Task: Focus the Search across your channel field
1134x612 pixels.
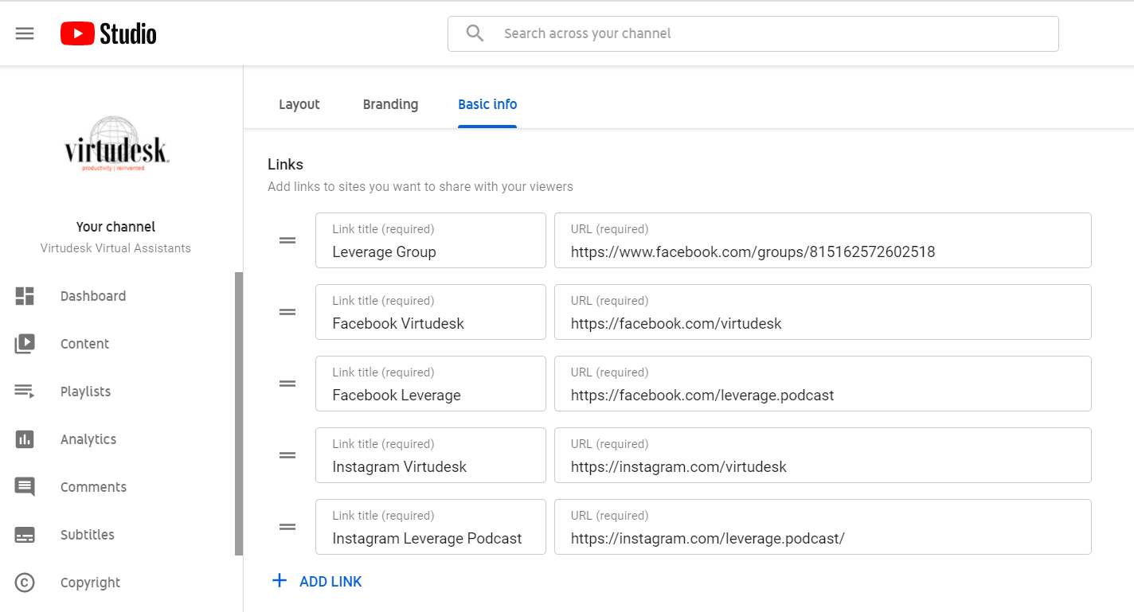Action: click(753, 33)
